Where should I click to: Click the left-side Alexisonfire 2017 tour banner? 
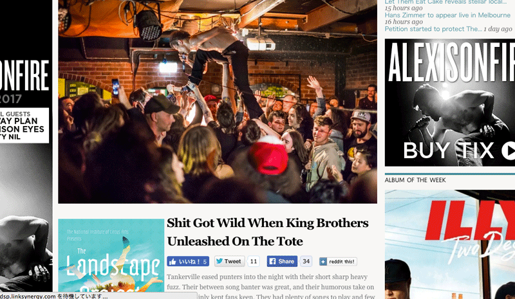(x=26, y=149)
